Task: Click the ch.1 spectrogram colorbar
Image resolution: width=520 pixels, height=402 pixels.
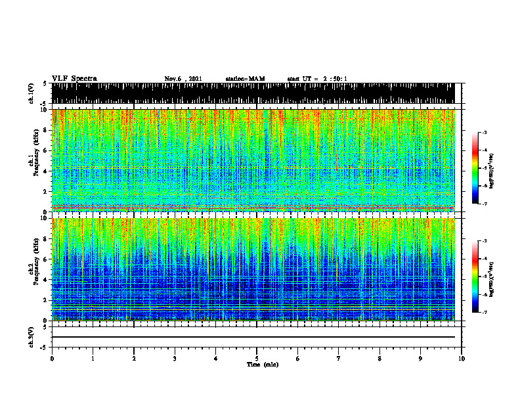Action: tap(475, 168)
